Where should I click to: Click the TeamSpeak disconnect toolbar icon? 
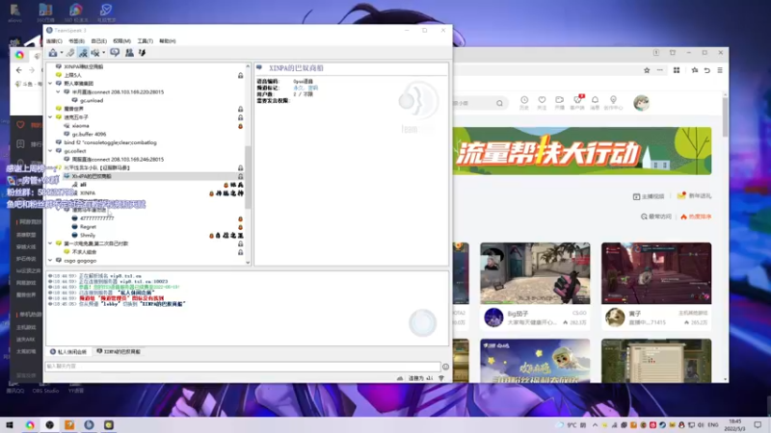click(x=70, y=53)
